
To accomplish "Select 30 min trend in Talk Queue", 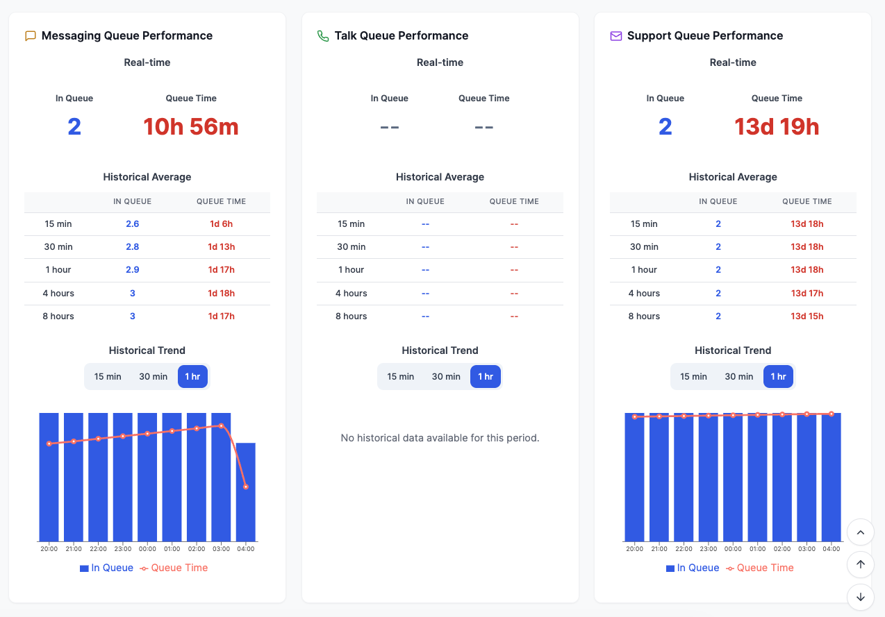I will coord(446,376).
